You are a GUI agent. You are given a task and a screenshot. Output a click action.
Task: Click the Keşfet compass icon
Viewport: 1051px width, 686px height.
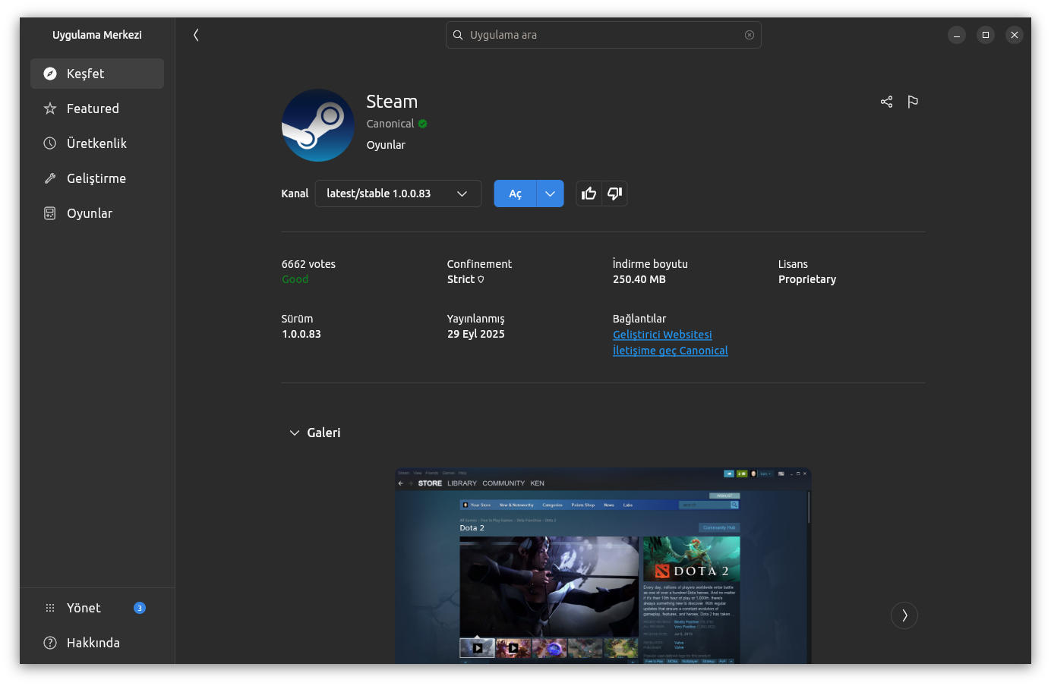tap(50, 74)
